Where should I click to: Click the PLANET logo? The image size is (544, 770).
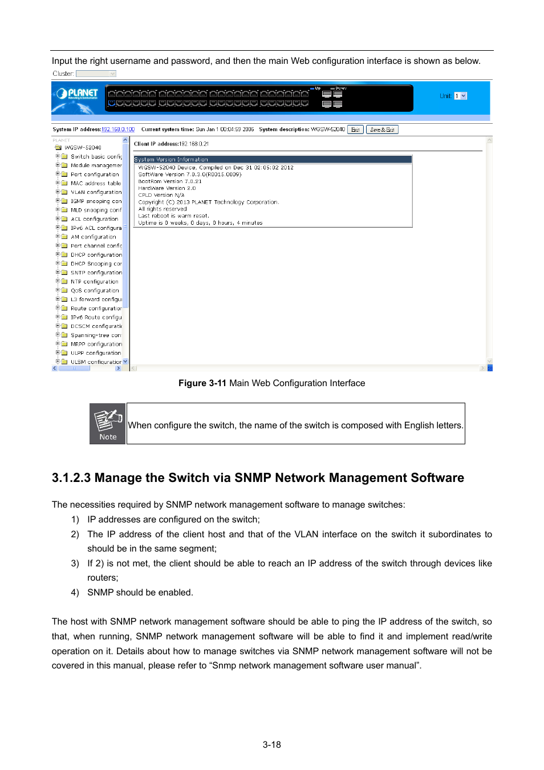coord(77,94)
